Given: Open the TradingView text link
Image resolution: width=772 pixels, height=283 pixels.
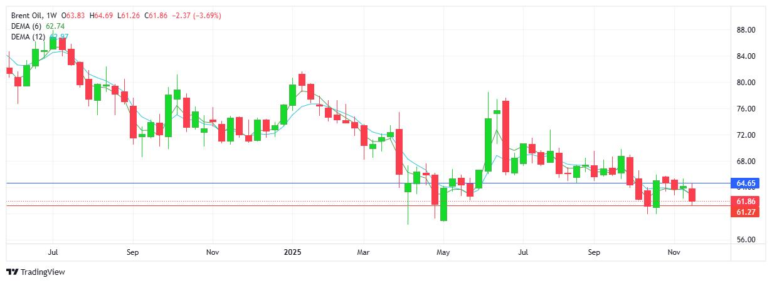Looking at the screenshot, I should pos(43,272).
